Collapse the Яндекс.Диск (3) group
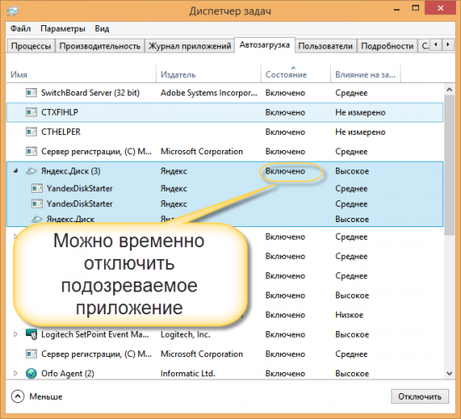461x419 pixels. pyautogui.click(x=16, y=171)
